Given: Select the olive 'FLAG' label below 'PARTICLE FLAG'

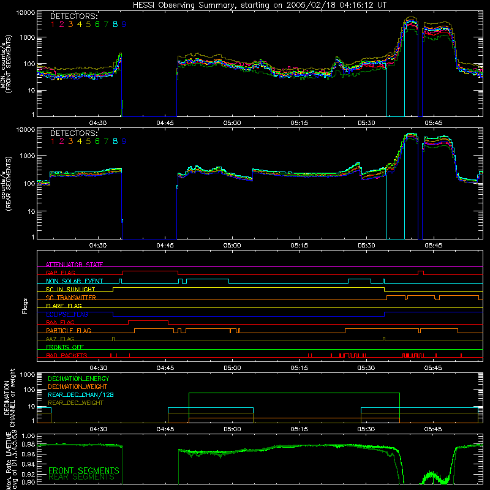Looking at the screenshot, I should tap(60, 339).
